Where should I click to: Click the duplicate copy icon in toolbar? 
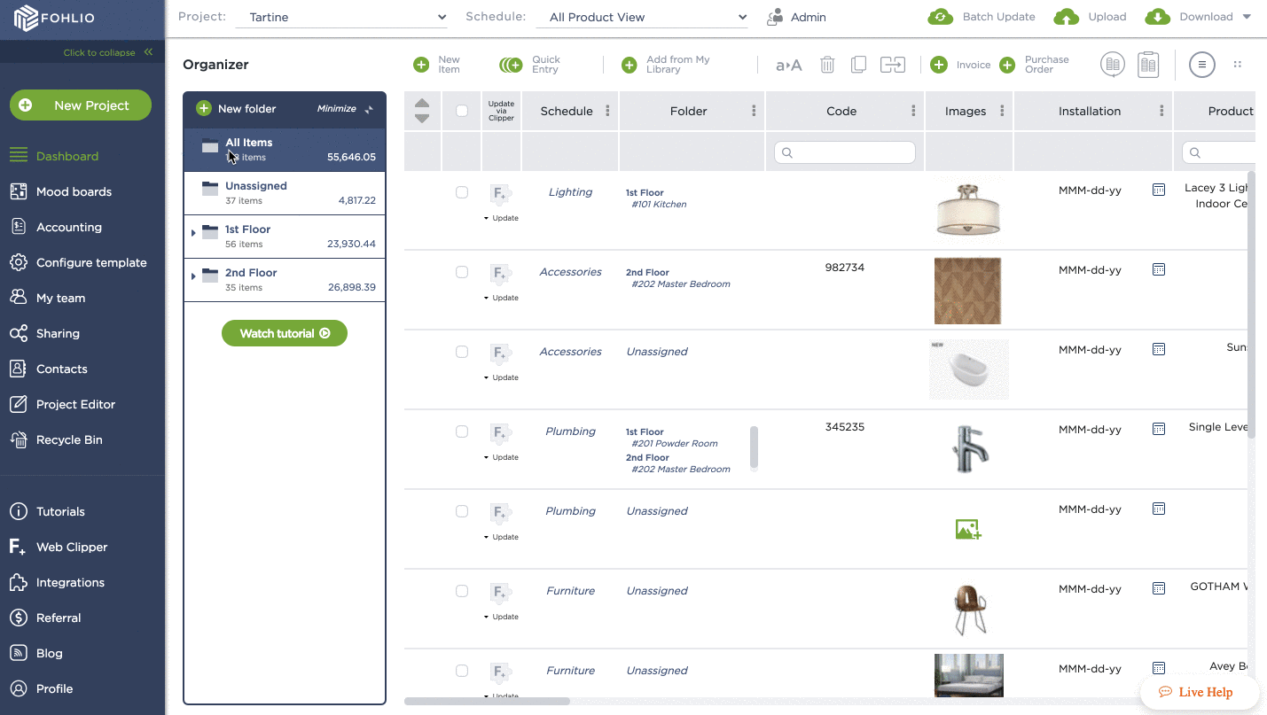tap(858, 65)
